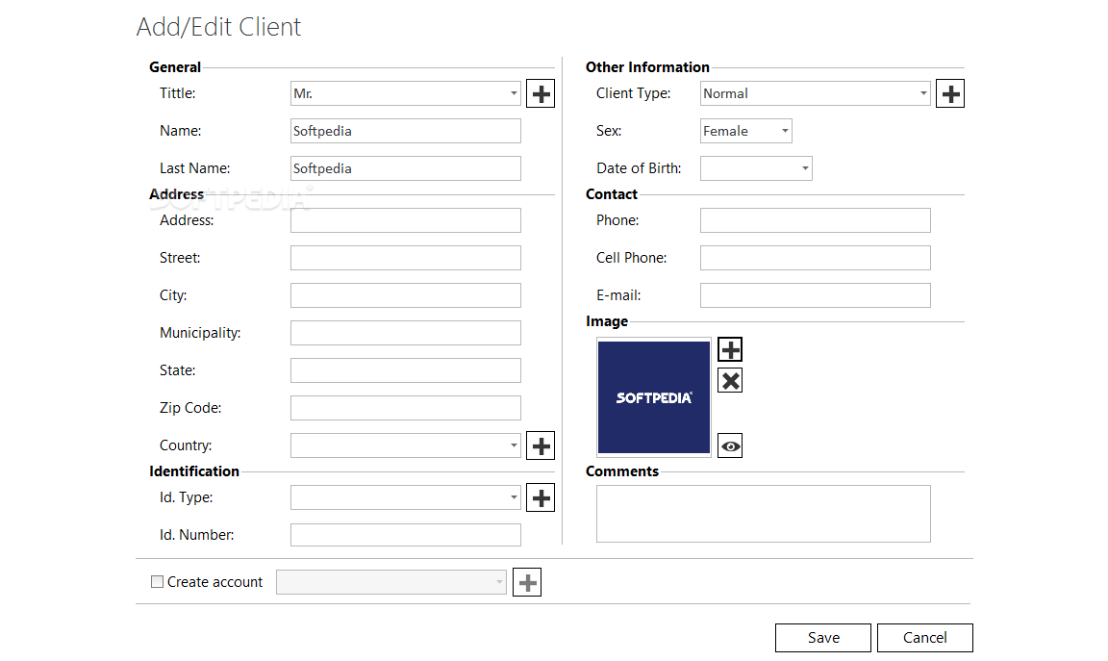Viewport: 1108px width, 661px height.
Task: Expand the Country dropdown
Action: pos(406,445)
